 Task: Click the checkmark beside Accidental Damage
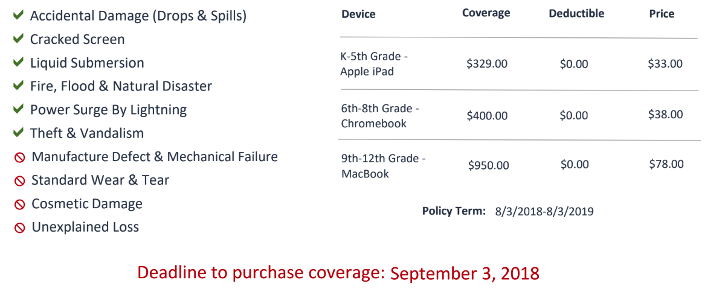[18, 16]
